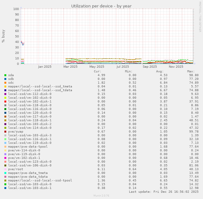This screenshot has height=199, width=203.
Task: Click 'local-ssd/vm-116-disk-1' legend entry
Action: 30,139
